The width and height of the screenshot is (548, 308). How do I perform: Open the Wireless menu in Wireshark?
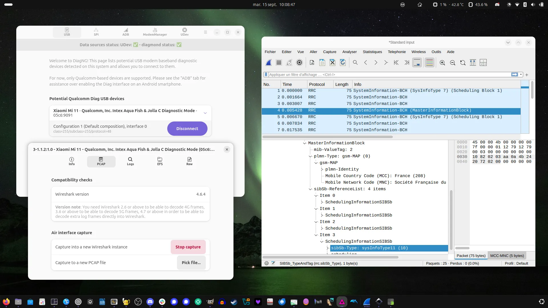click(418, 52)
